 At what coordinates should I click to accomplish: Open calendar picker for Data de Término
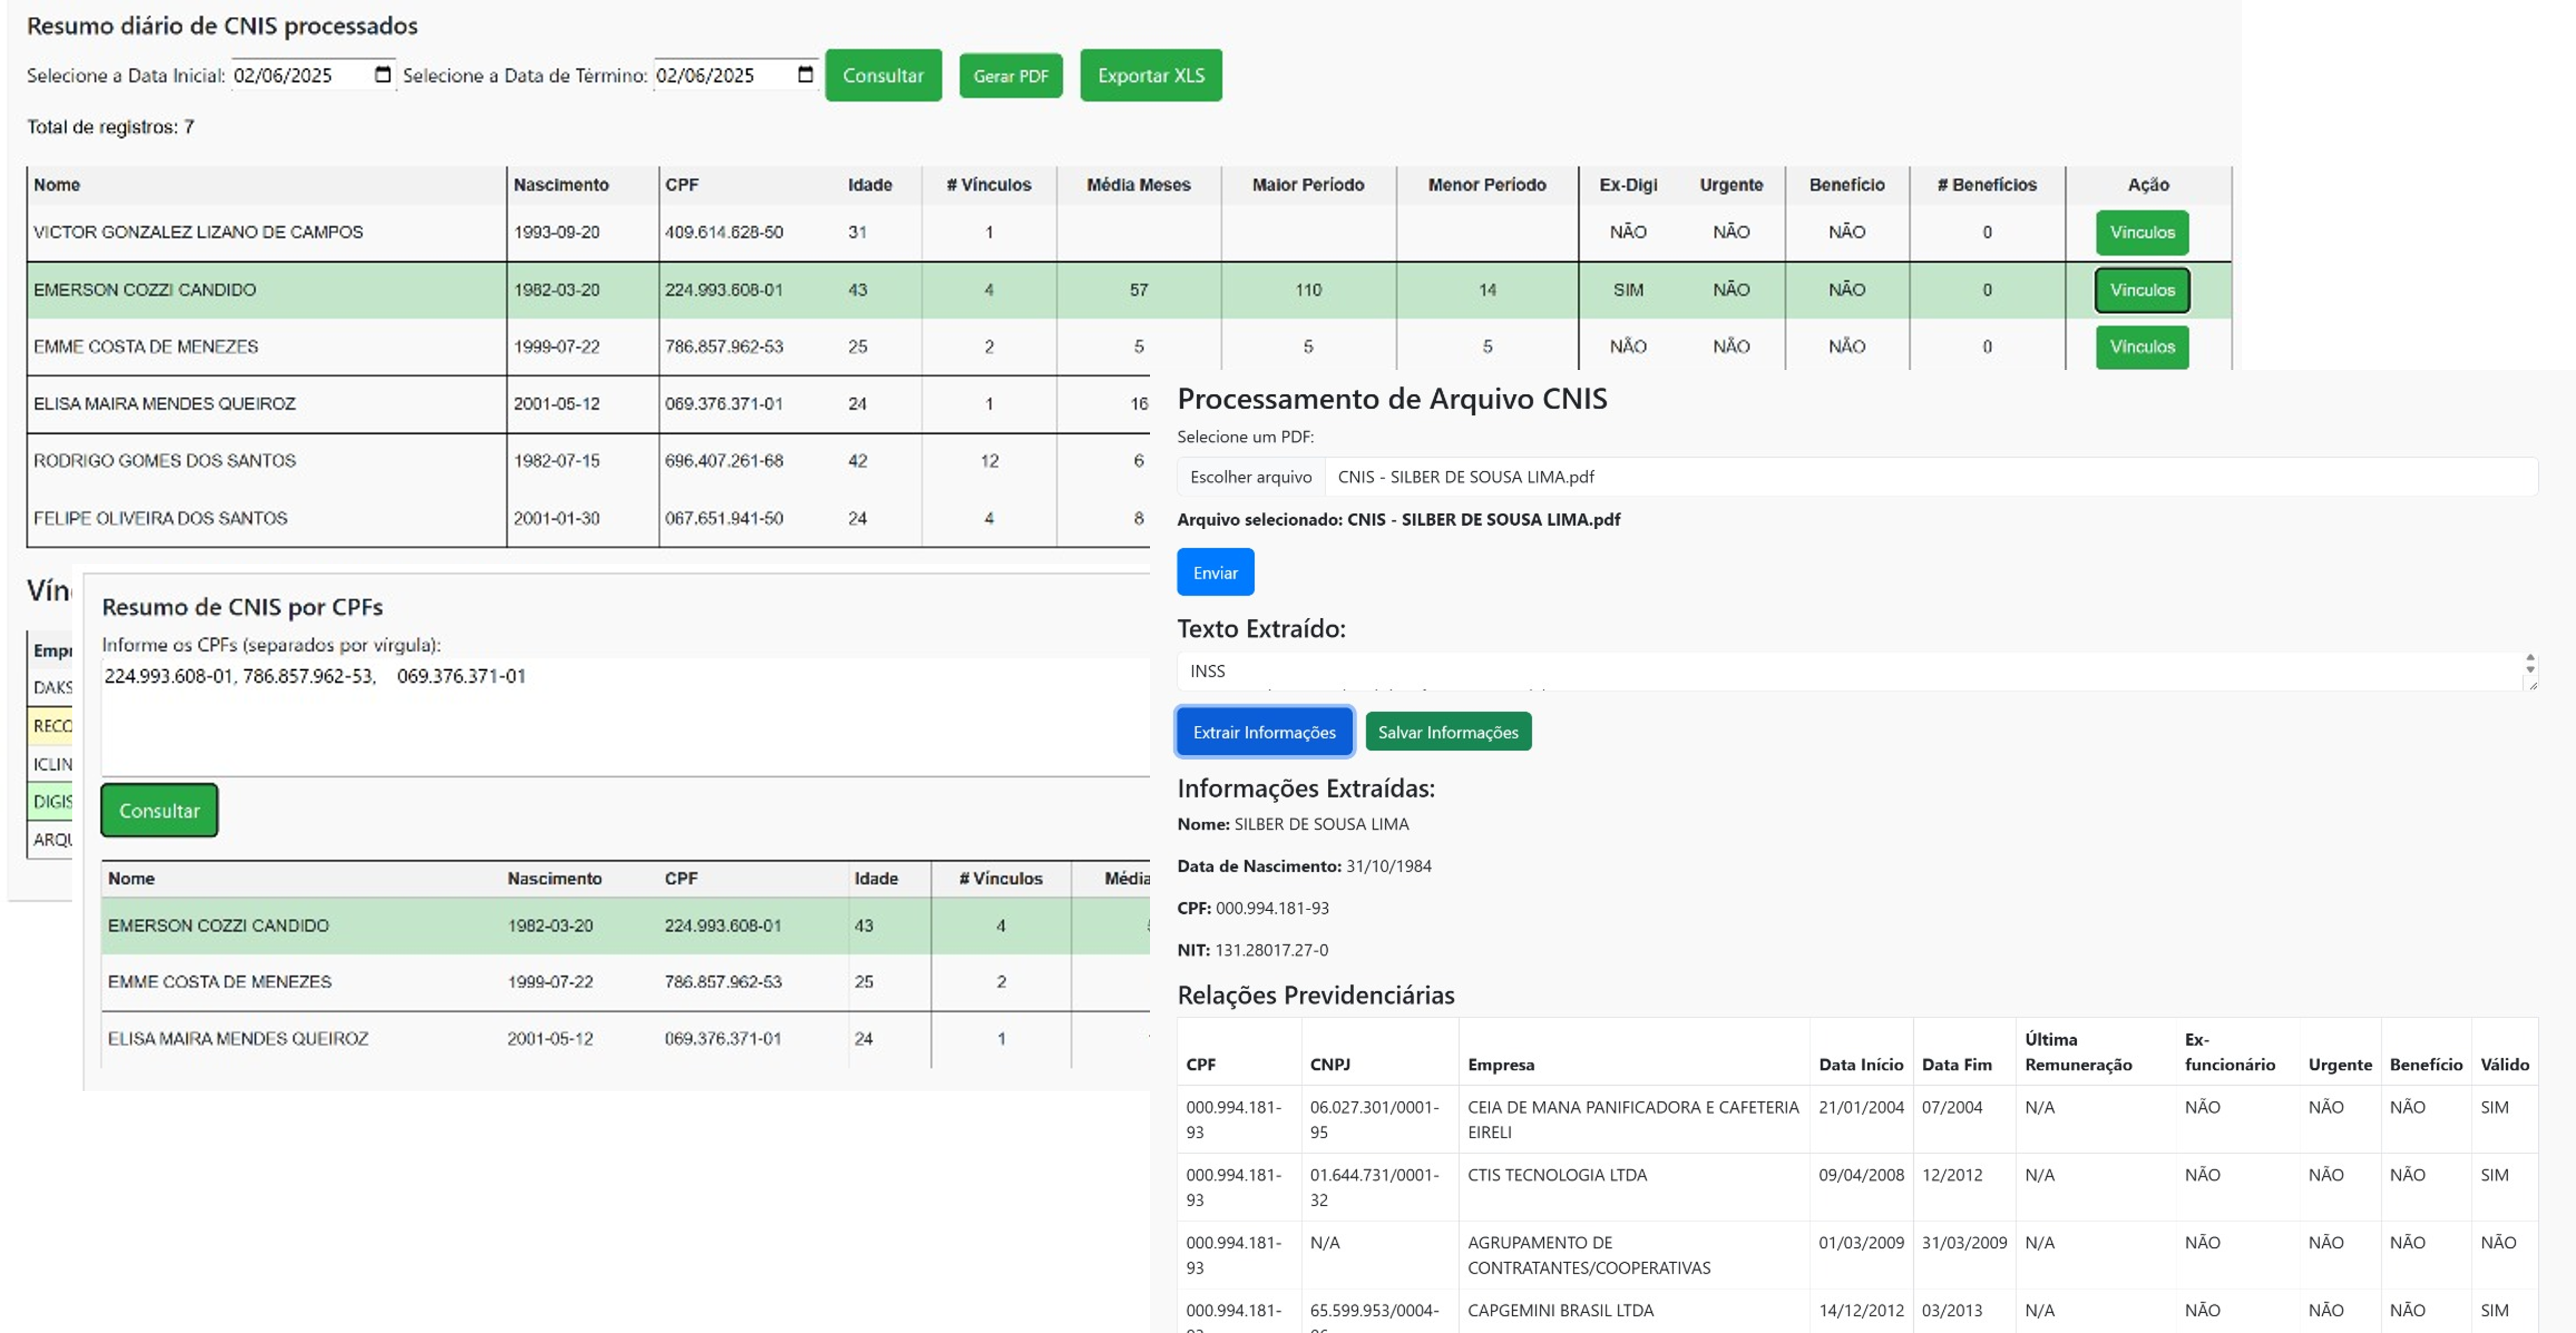point(805,75)
